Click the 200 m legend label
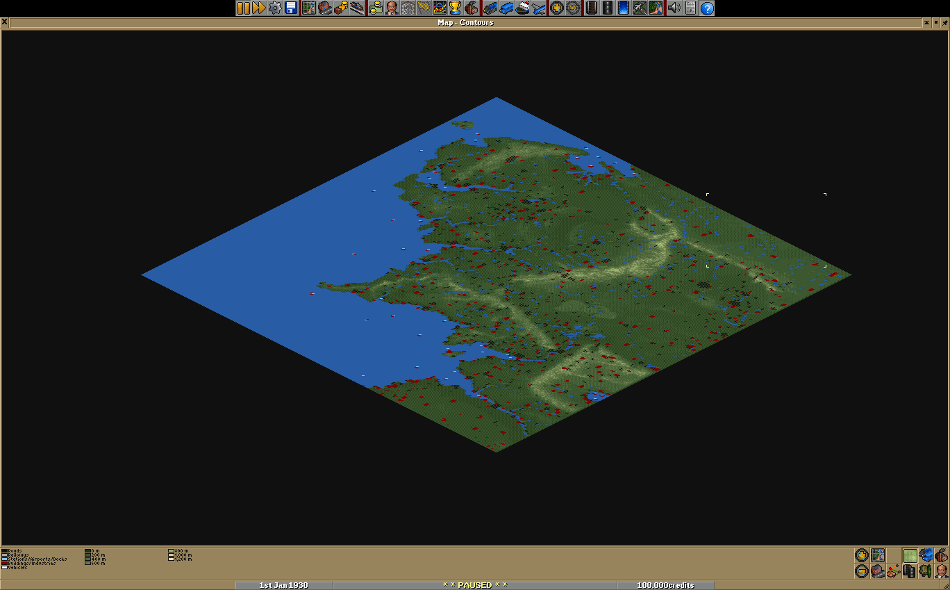Screen dimensions: 950x590 pyautogui.click(x=99, y=555)
